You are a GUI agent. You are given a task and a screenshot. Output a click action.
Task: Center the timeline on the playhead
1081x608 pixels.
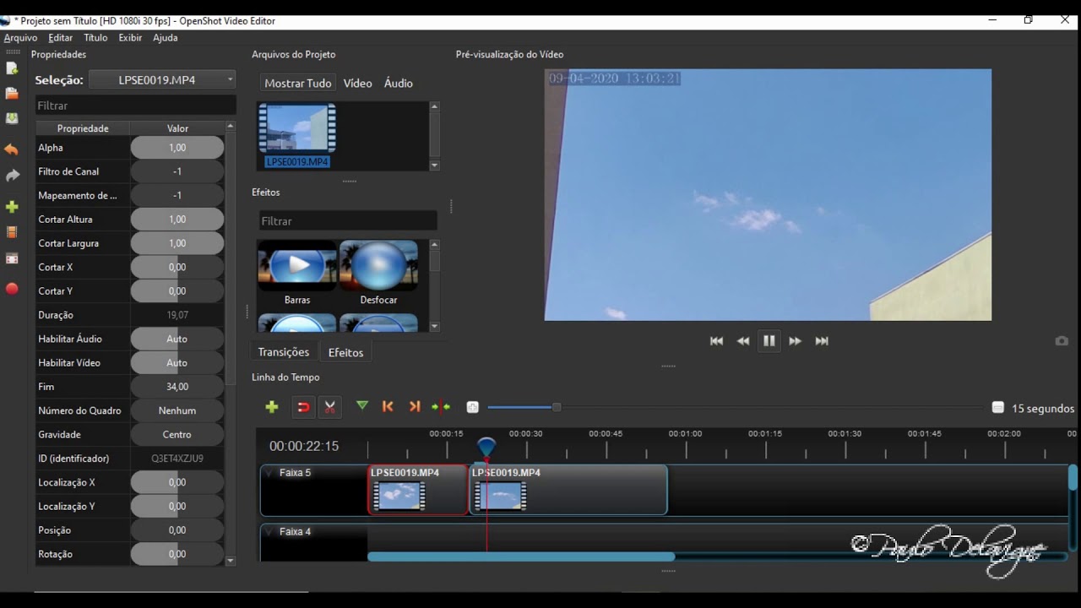pos(441,407)
